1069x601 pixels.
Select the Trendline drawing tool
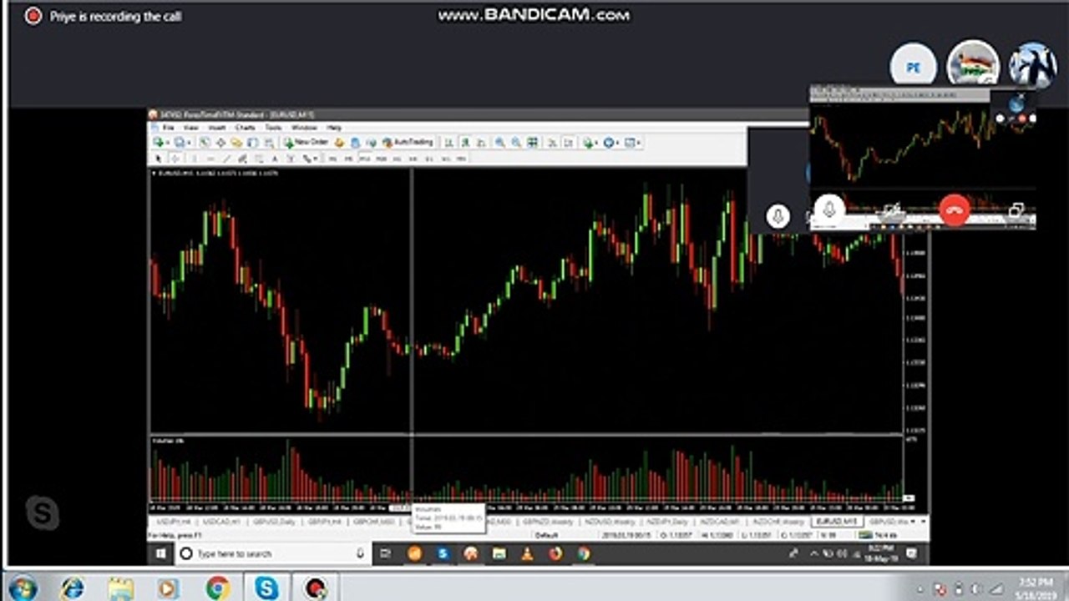point(226,158)
